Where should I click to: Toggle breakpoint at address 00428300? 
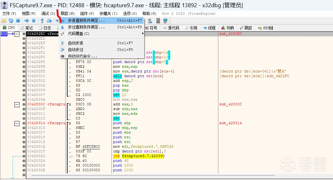pyautogui.click(x=24, y=76)
